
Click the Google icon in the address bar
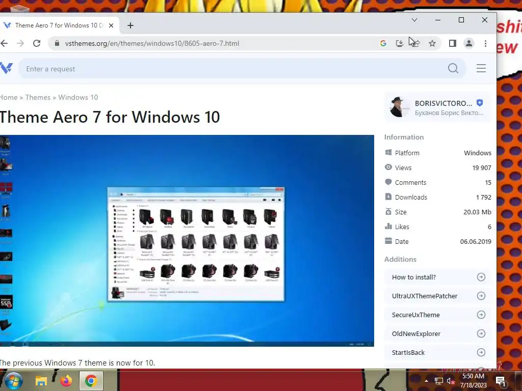click(x=383, y=43)
